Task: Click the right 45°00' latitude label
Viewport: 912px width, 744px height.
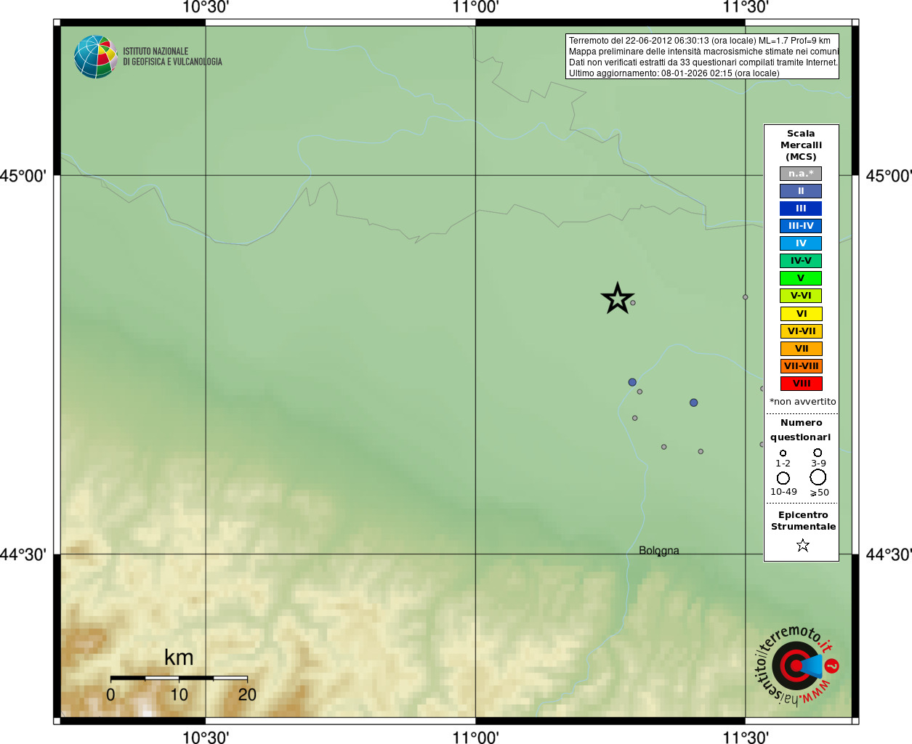Action: pos(889,176)
